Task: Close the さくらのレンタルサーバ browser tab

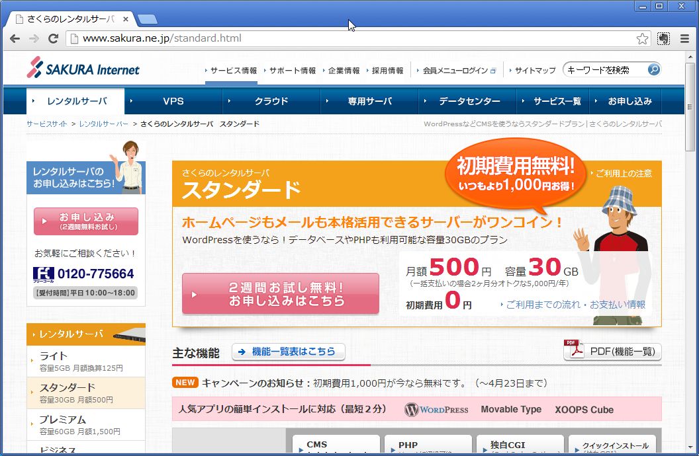Action: click(x=126, y=19)
